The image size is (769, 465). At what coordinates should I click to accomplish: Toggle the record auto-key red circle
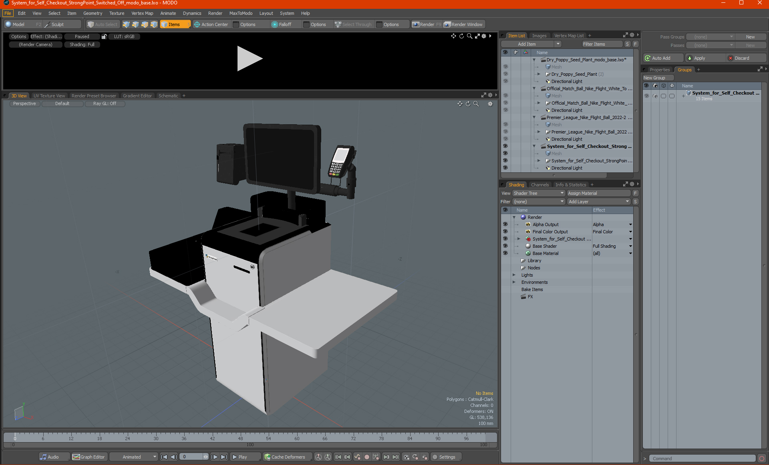[x=366, y=457]
